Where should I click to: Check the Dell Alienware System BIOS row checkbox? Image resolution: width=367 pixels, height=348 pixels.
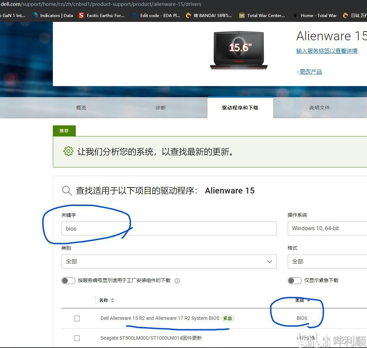(77, 318)
